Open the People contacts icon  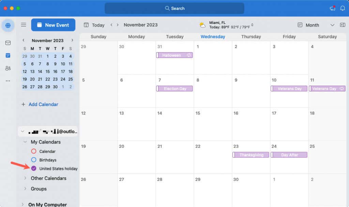click(x=8, y=68)
